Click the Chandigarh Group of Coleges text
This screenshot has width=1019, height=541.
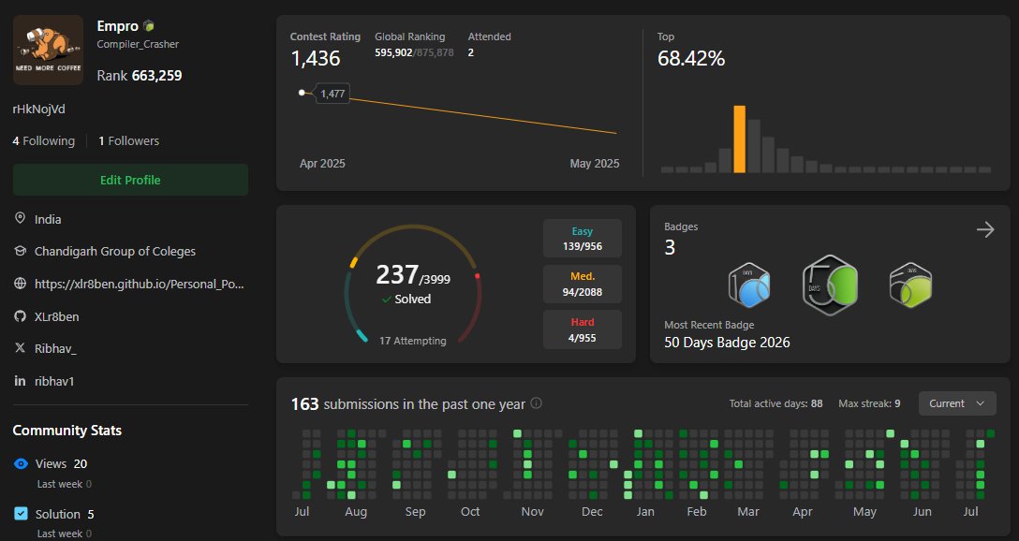pos(115,252)
